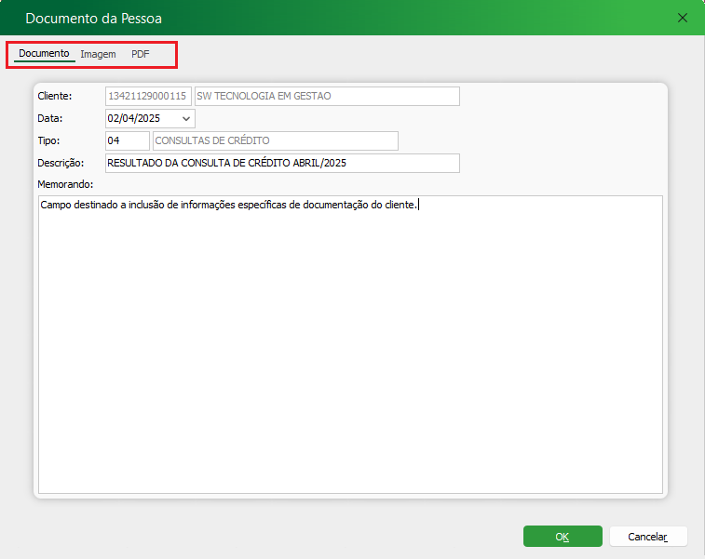Place cursor in the Memorando text area
Image resolution: width=705 pixels, height=559 pixels.
click(x=349, y=344)
